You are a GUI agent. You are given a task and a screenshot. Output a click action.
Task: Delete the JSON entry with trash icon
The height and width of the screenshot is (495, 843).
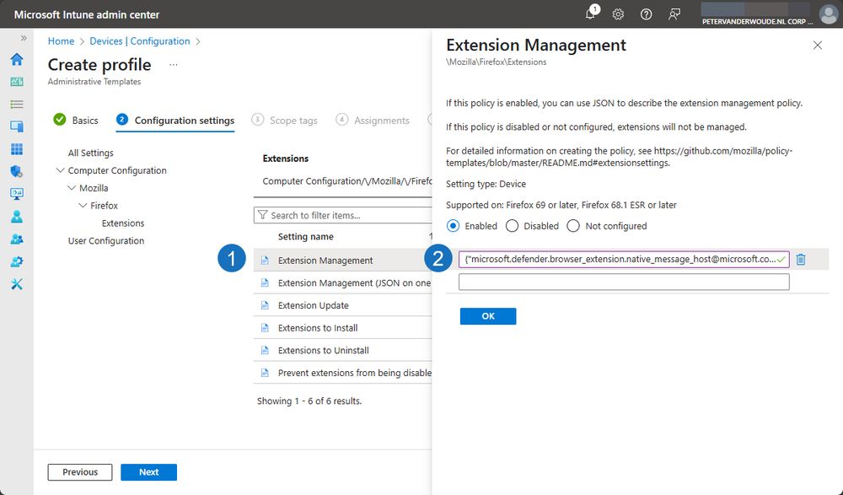click(x=801, y=260)
